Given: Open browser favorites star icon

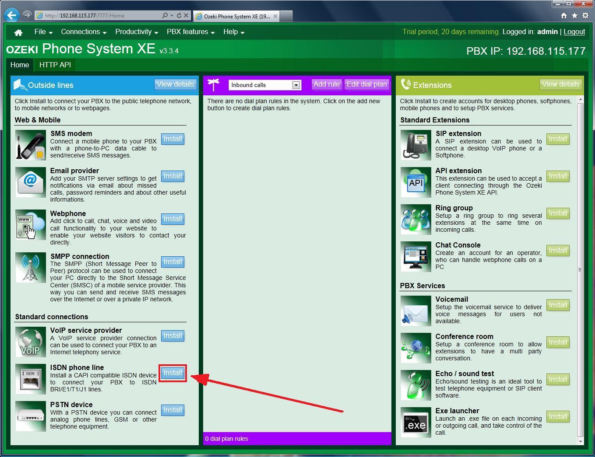Looking at the screenshot, I should 574,15.
